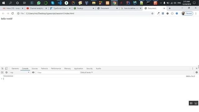
Task: Open the volume control in system tray
Action: coord(175,3)
